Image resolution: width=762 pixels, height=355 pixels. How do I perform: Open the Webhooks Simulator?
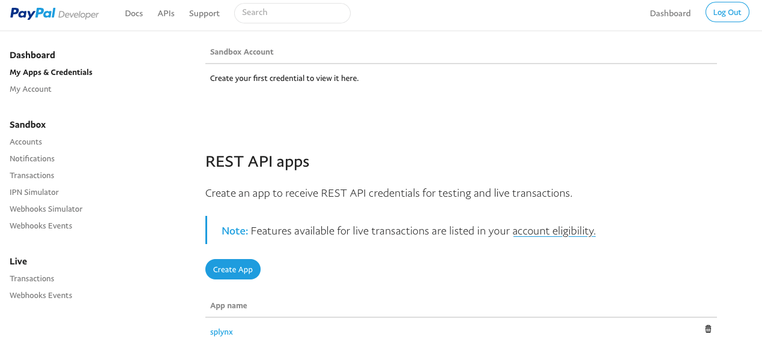(46, 209)
